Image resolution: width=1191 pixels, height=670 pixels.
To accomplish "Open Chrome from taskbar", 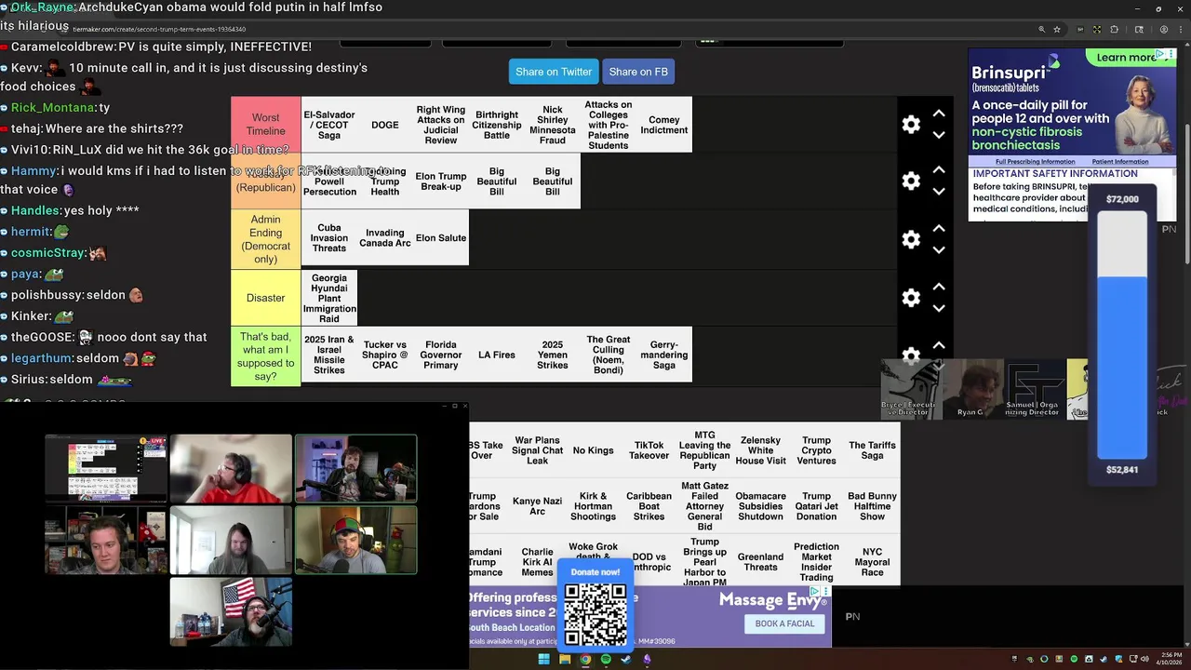I will point(585,659).
